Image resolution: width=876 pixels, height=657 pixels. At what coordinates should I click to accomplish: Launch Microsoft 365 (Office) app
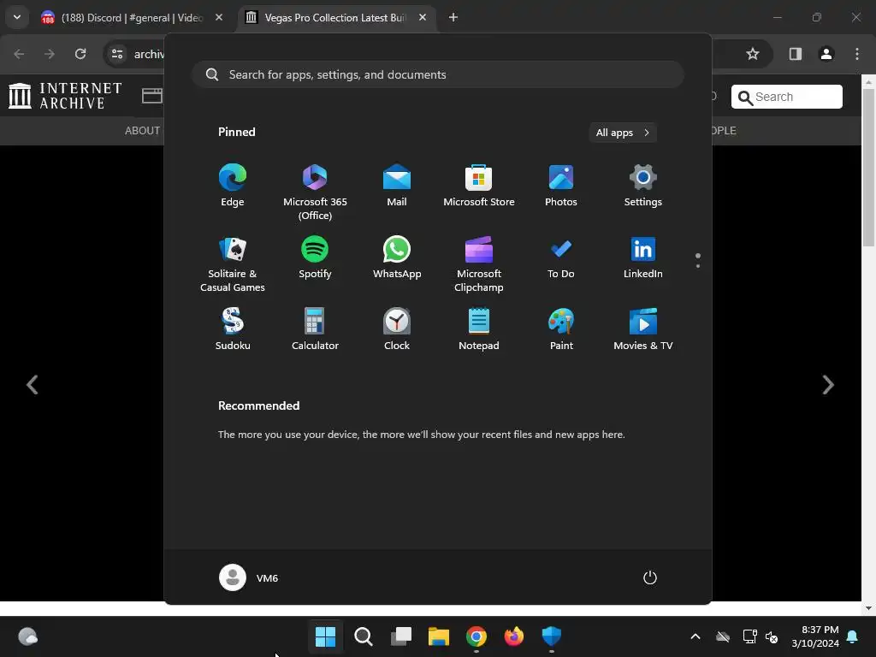[315, 192]
